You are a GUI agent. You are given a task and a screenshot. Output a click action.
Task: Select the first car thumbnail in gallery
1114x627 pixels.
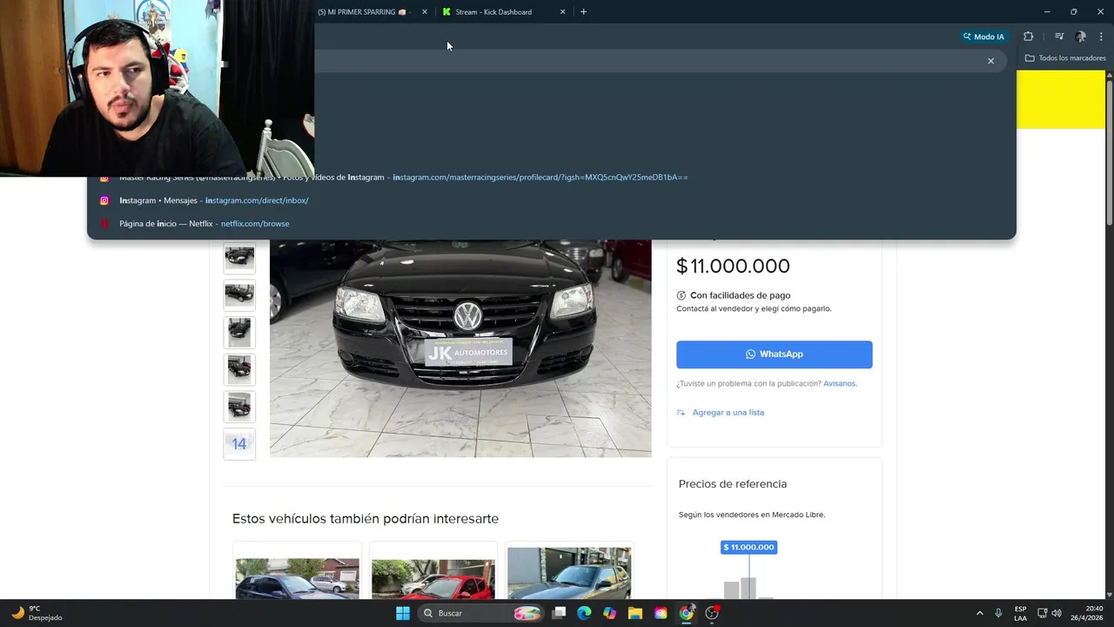pos(239,258)
